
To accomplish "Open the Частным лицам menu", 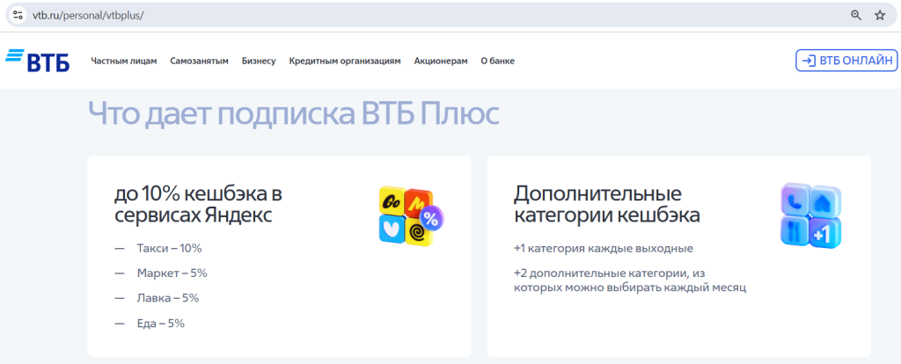I will [123, 61].
